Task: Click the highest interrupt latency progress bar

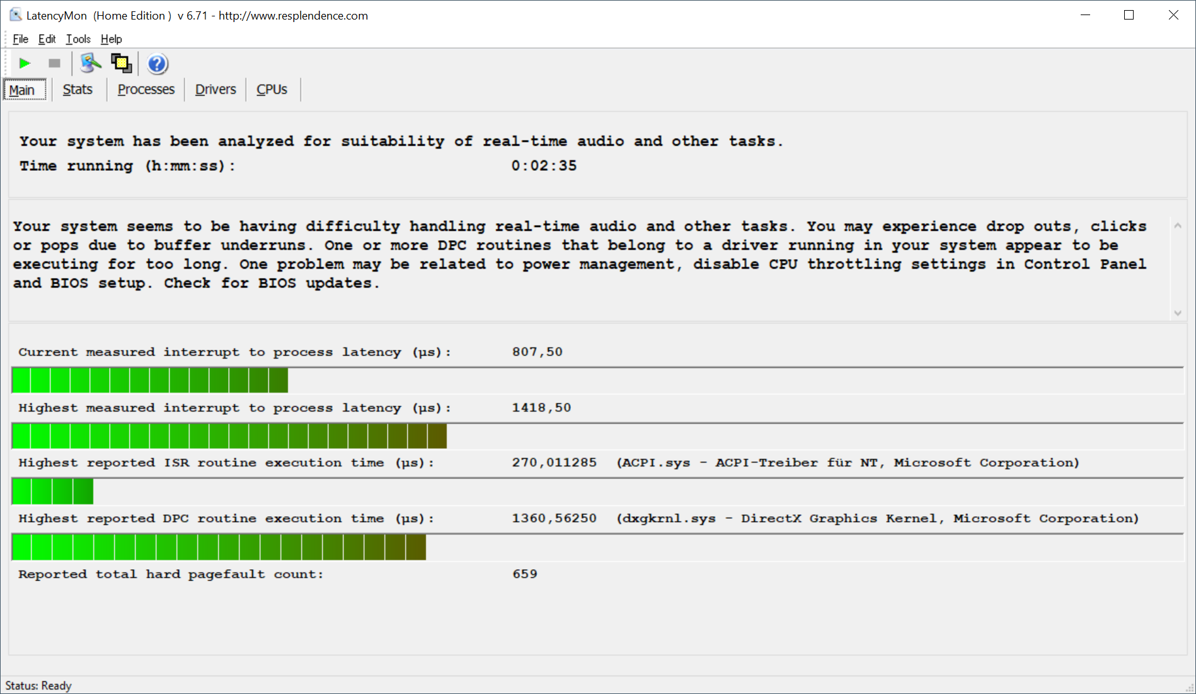Action: tap(597, 436)
